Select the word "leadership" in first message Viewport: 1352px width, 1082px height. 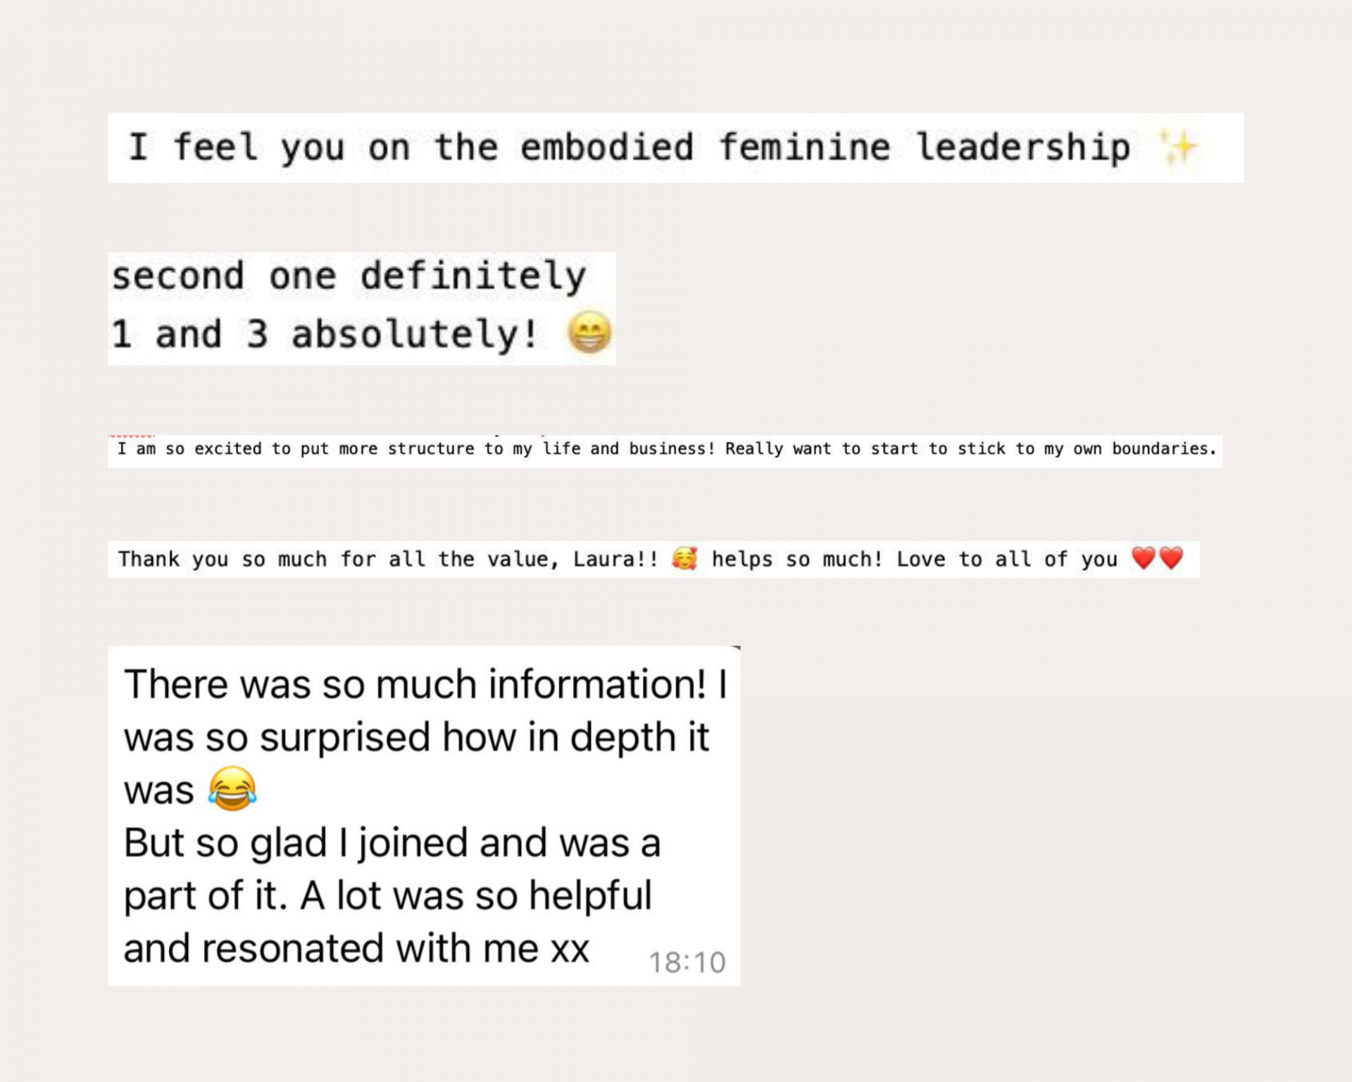point(1022,148)
